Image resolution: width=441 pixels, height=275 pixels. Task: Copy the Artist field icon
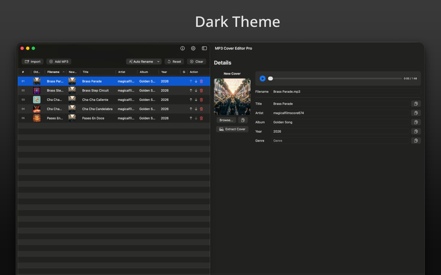[416, 113]
